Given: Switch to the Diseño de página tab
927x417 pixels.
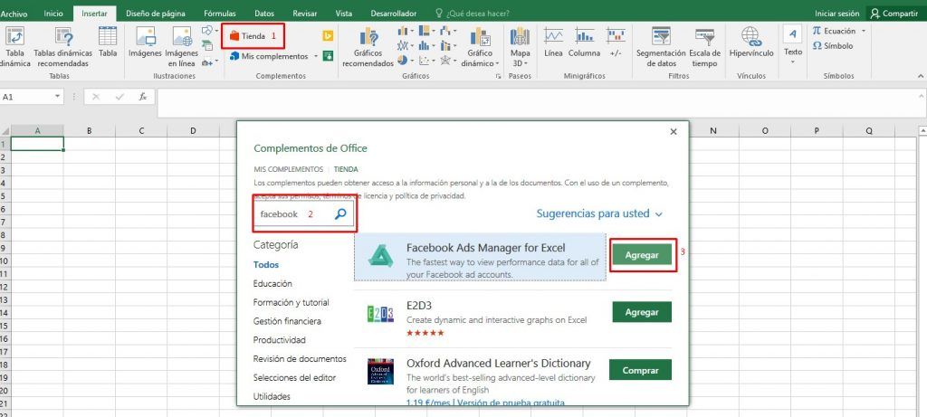Looking at the screenshot, I should click(156, 13).
